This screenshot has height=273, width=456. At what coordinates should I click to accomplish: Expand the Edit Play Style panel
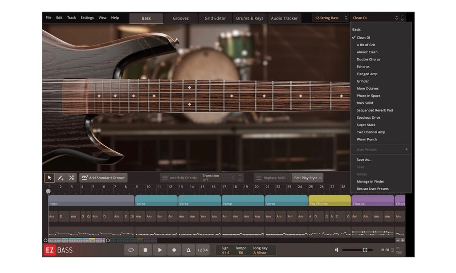pos(308,178)
